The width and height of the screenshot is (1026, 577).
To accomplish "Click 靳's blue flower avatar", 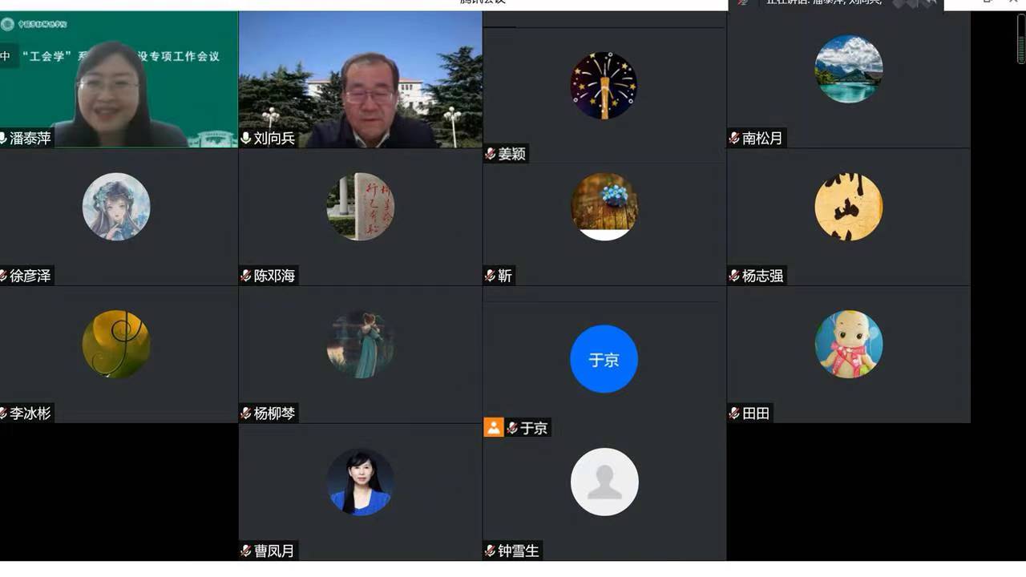I will pyautogui.click(x=604, y=207).
